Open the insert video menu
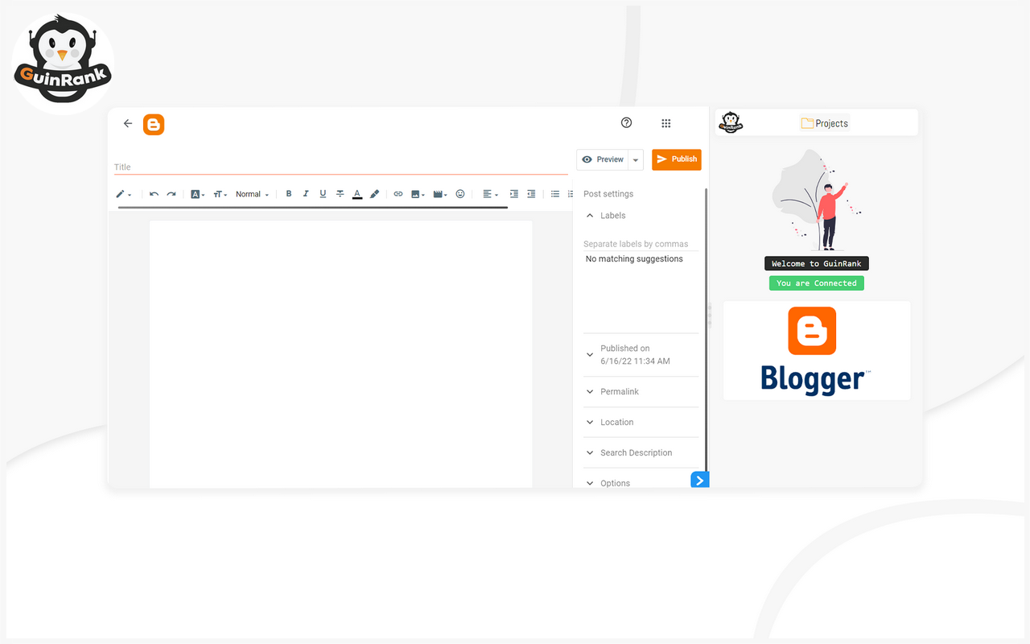This screenshot has height=644, width=1030. [440, 194]
